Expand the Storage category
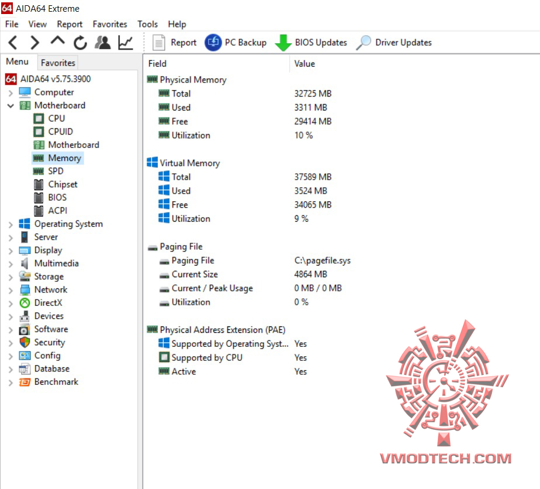The height and width of the screenshot is (489, 540). coord(9,276)
